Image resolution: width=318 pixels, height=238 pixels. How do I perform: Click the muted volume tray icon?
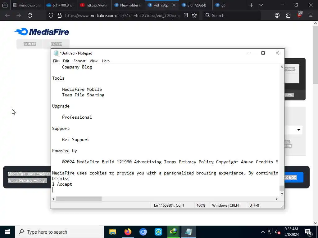pos(278,232)
